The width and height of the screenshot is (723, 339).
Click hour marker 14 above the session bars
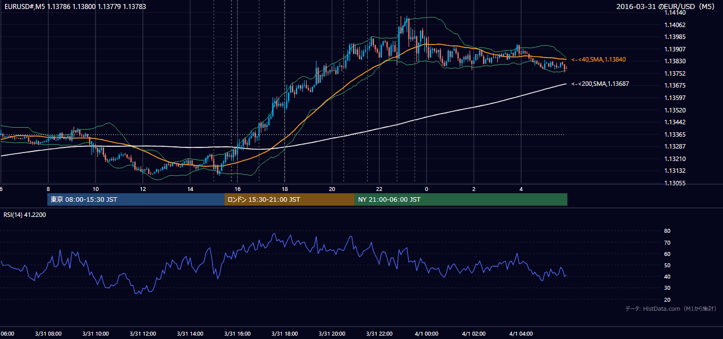(190, 189)
